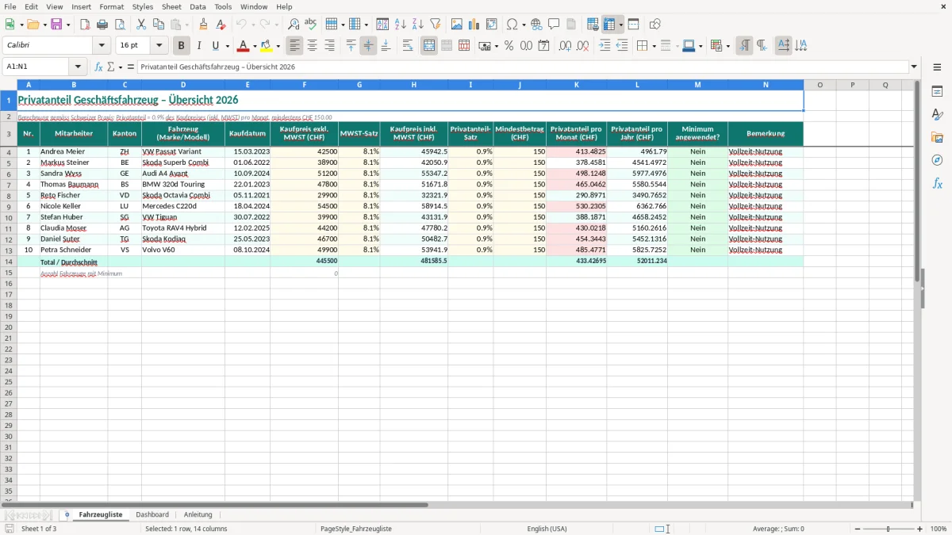Open Find & Replace
This screenshot has height=535, width=952.
click(294, 25)
